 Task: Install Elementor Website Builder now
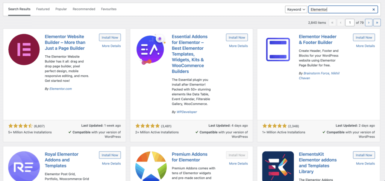point(110,38)
